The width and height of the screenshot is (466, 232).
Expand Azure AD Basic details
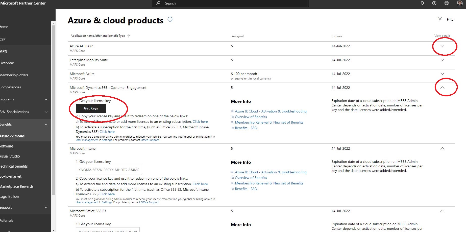(442, 46)
